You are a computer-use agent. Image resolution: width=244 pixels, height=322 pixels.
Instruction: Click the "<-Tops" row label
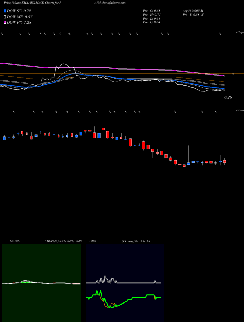[240, 33]
